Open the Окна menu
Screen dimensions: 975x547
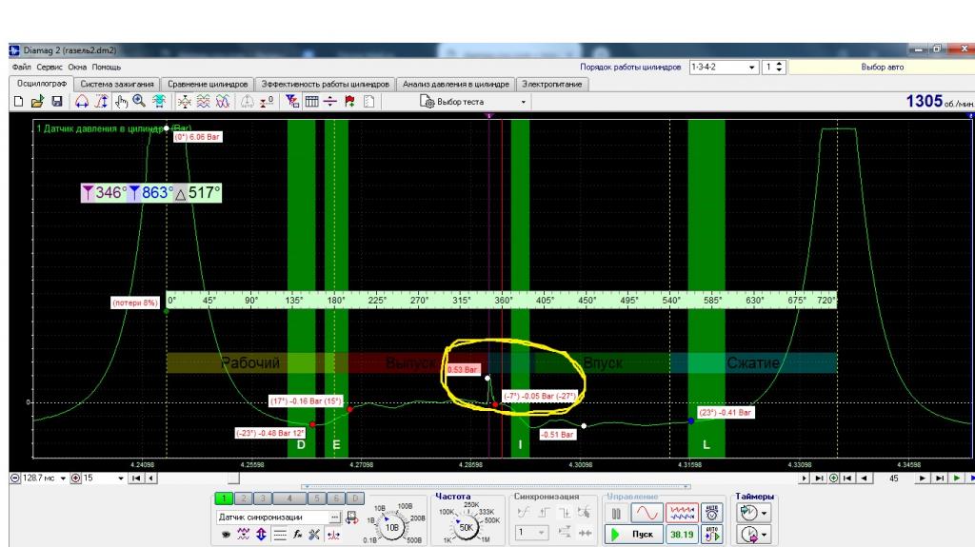pos(77,68)
